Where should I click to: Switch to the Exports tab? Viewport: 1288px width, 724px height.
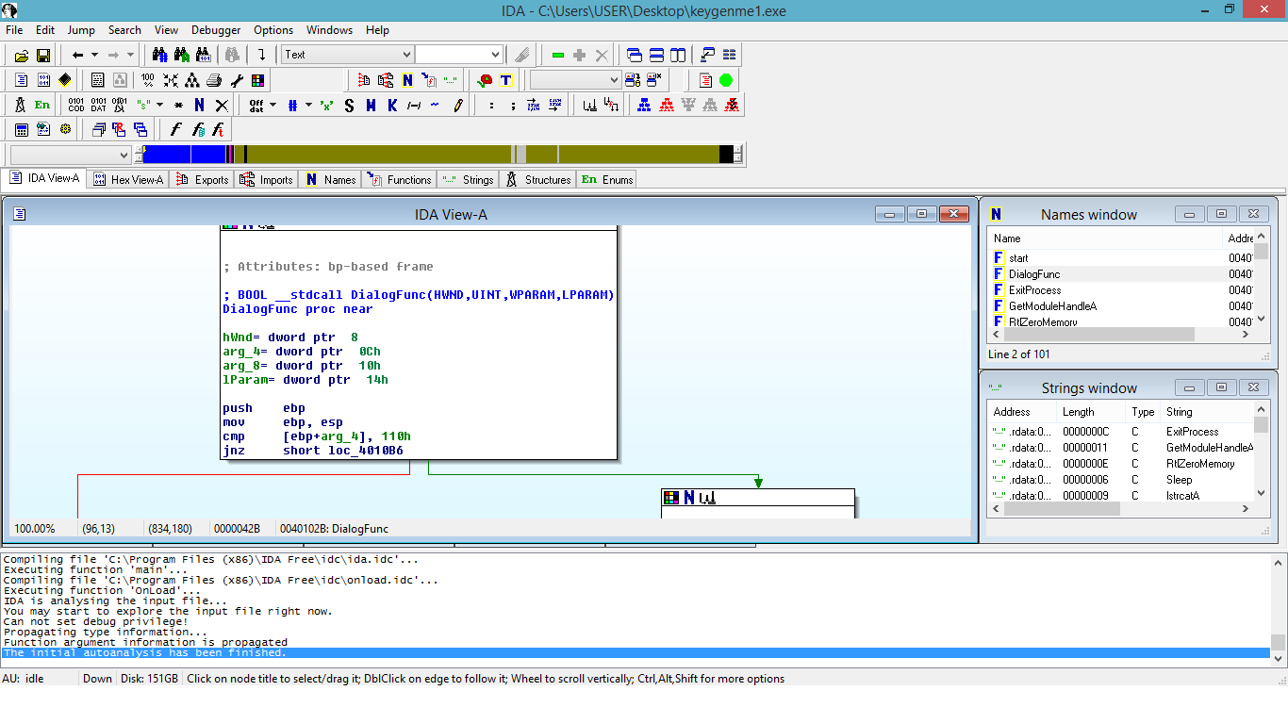202,180
